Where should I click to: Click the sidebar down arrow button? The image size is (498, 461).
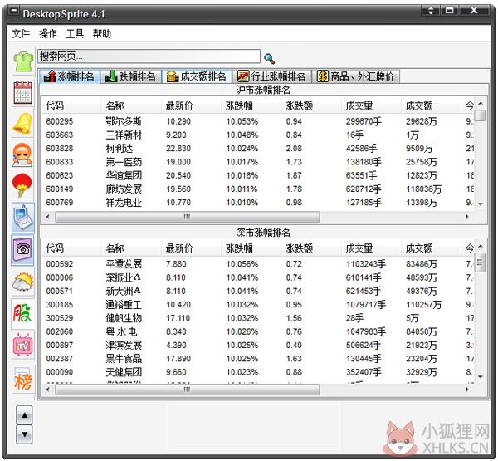click(24, 434)
